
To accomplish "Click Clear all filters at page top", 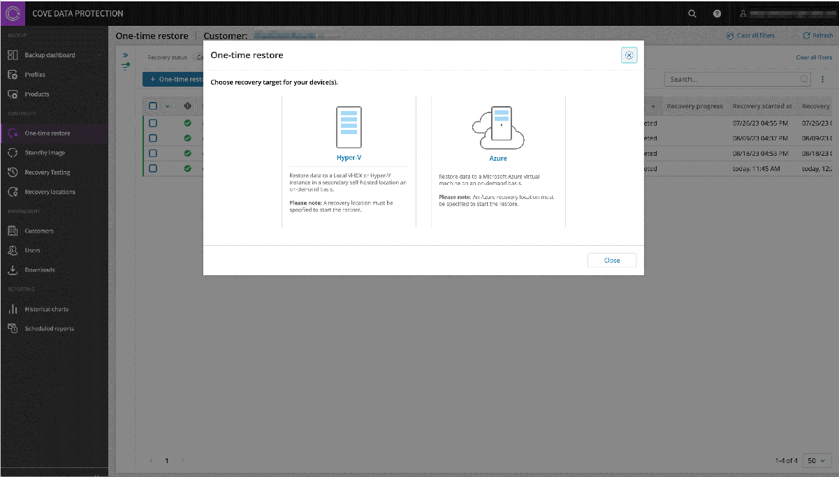I will point(750,36).
